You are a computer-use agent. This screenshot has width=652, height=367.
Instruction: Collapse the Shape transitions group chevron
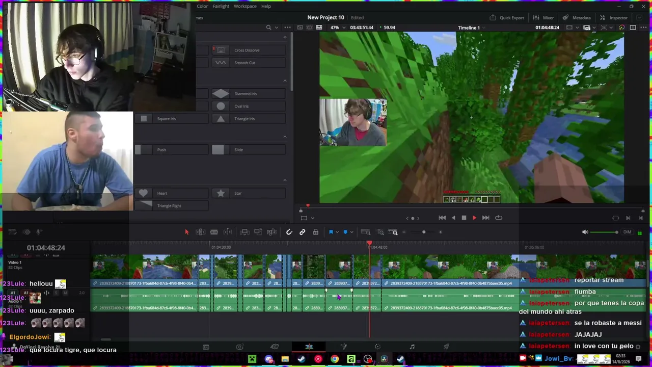285,180
